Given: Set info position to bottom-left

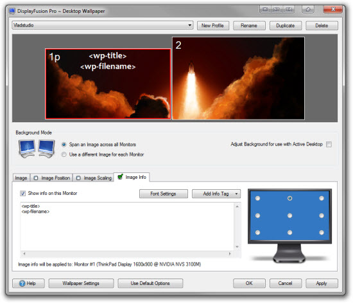Looking at the screenshot, I should (x=258, y=232).
